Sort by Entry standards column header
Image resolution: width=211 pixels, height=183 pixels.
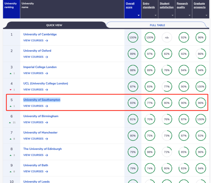pyautogui.click(x=149, y=5)
